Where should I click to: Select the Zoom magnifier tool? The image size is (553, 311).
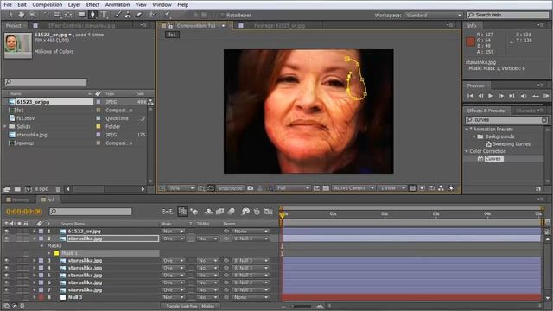[33, 15]
